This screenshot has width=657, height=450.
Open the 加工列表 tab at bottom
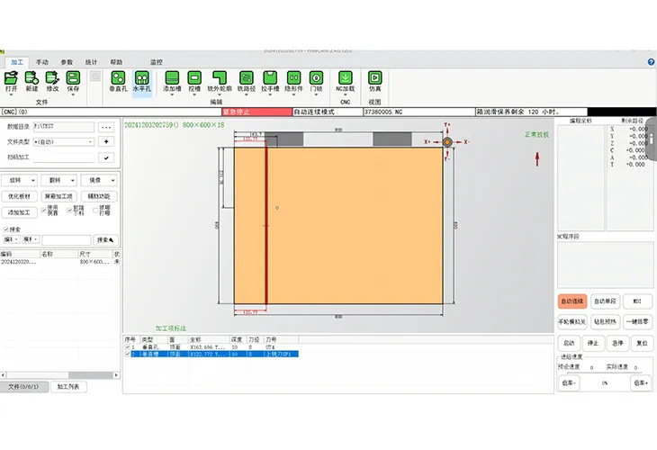click(68, 386)
